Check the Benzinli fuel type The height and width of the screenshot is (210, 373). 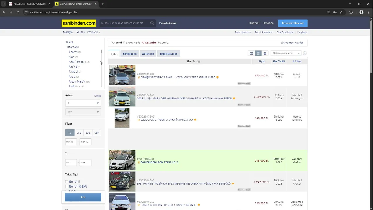click(67, 182)
